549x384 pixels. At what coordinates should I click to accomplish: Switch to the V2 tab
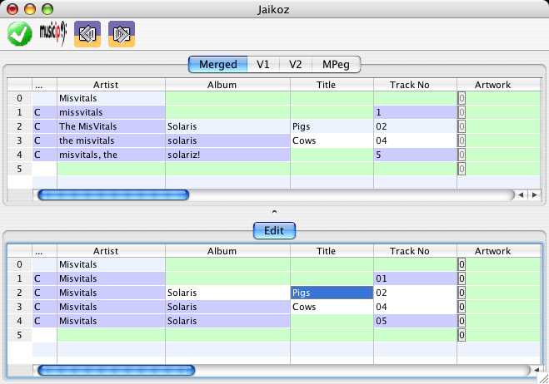point(295,64)
